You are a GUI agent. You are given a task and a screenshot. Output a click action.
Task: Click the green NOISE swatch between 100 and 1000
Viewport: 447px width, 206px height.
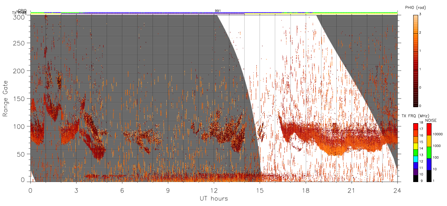pyautogui.click(x=429, y=153)
